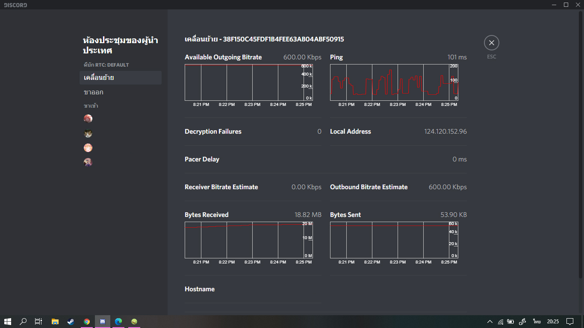Viewport: 584px width, 328px height.
Task: Minimize the Discord window
Action: 554,5
